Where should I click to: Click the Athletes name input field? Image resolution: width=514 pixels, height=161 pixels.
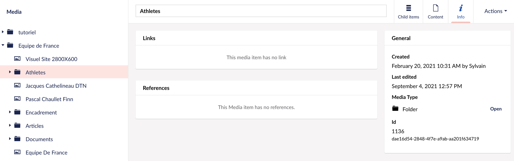pos(261,11)
